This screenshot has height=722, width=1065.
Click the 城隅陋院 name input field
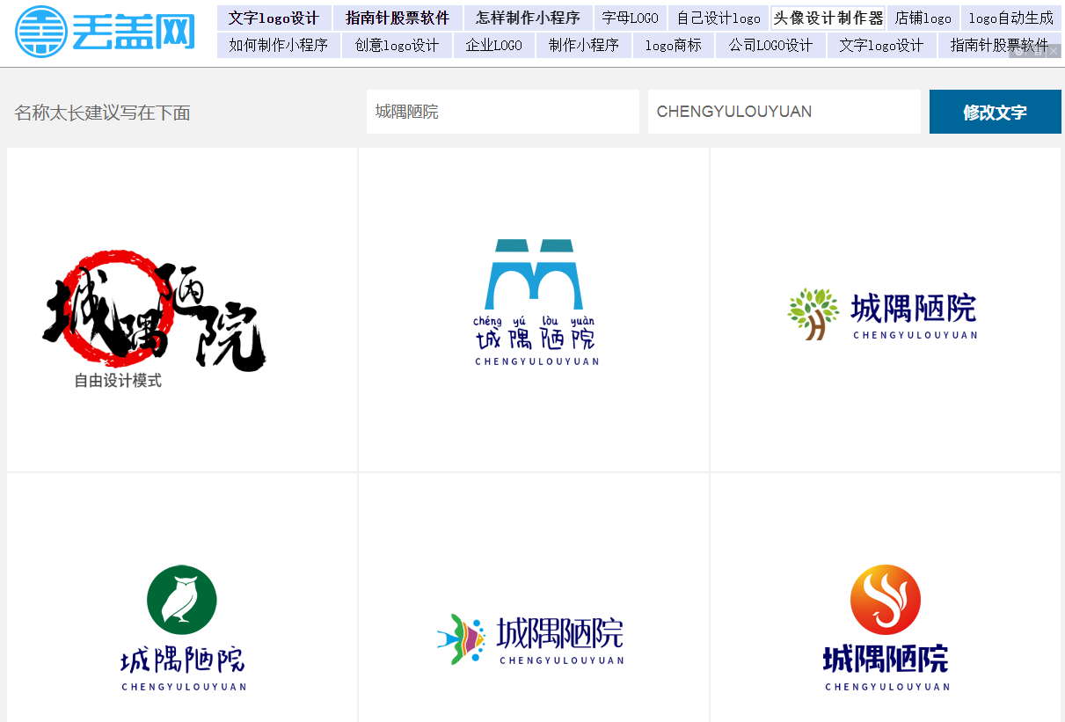pos(502,112)
